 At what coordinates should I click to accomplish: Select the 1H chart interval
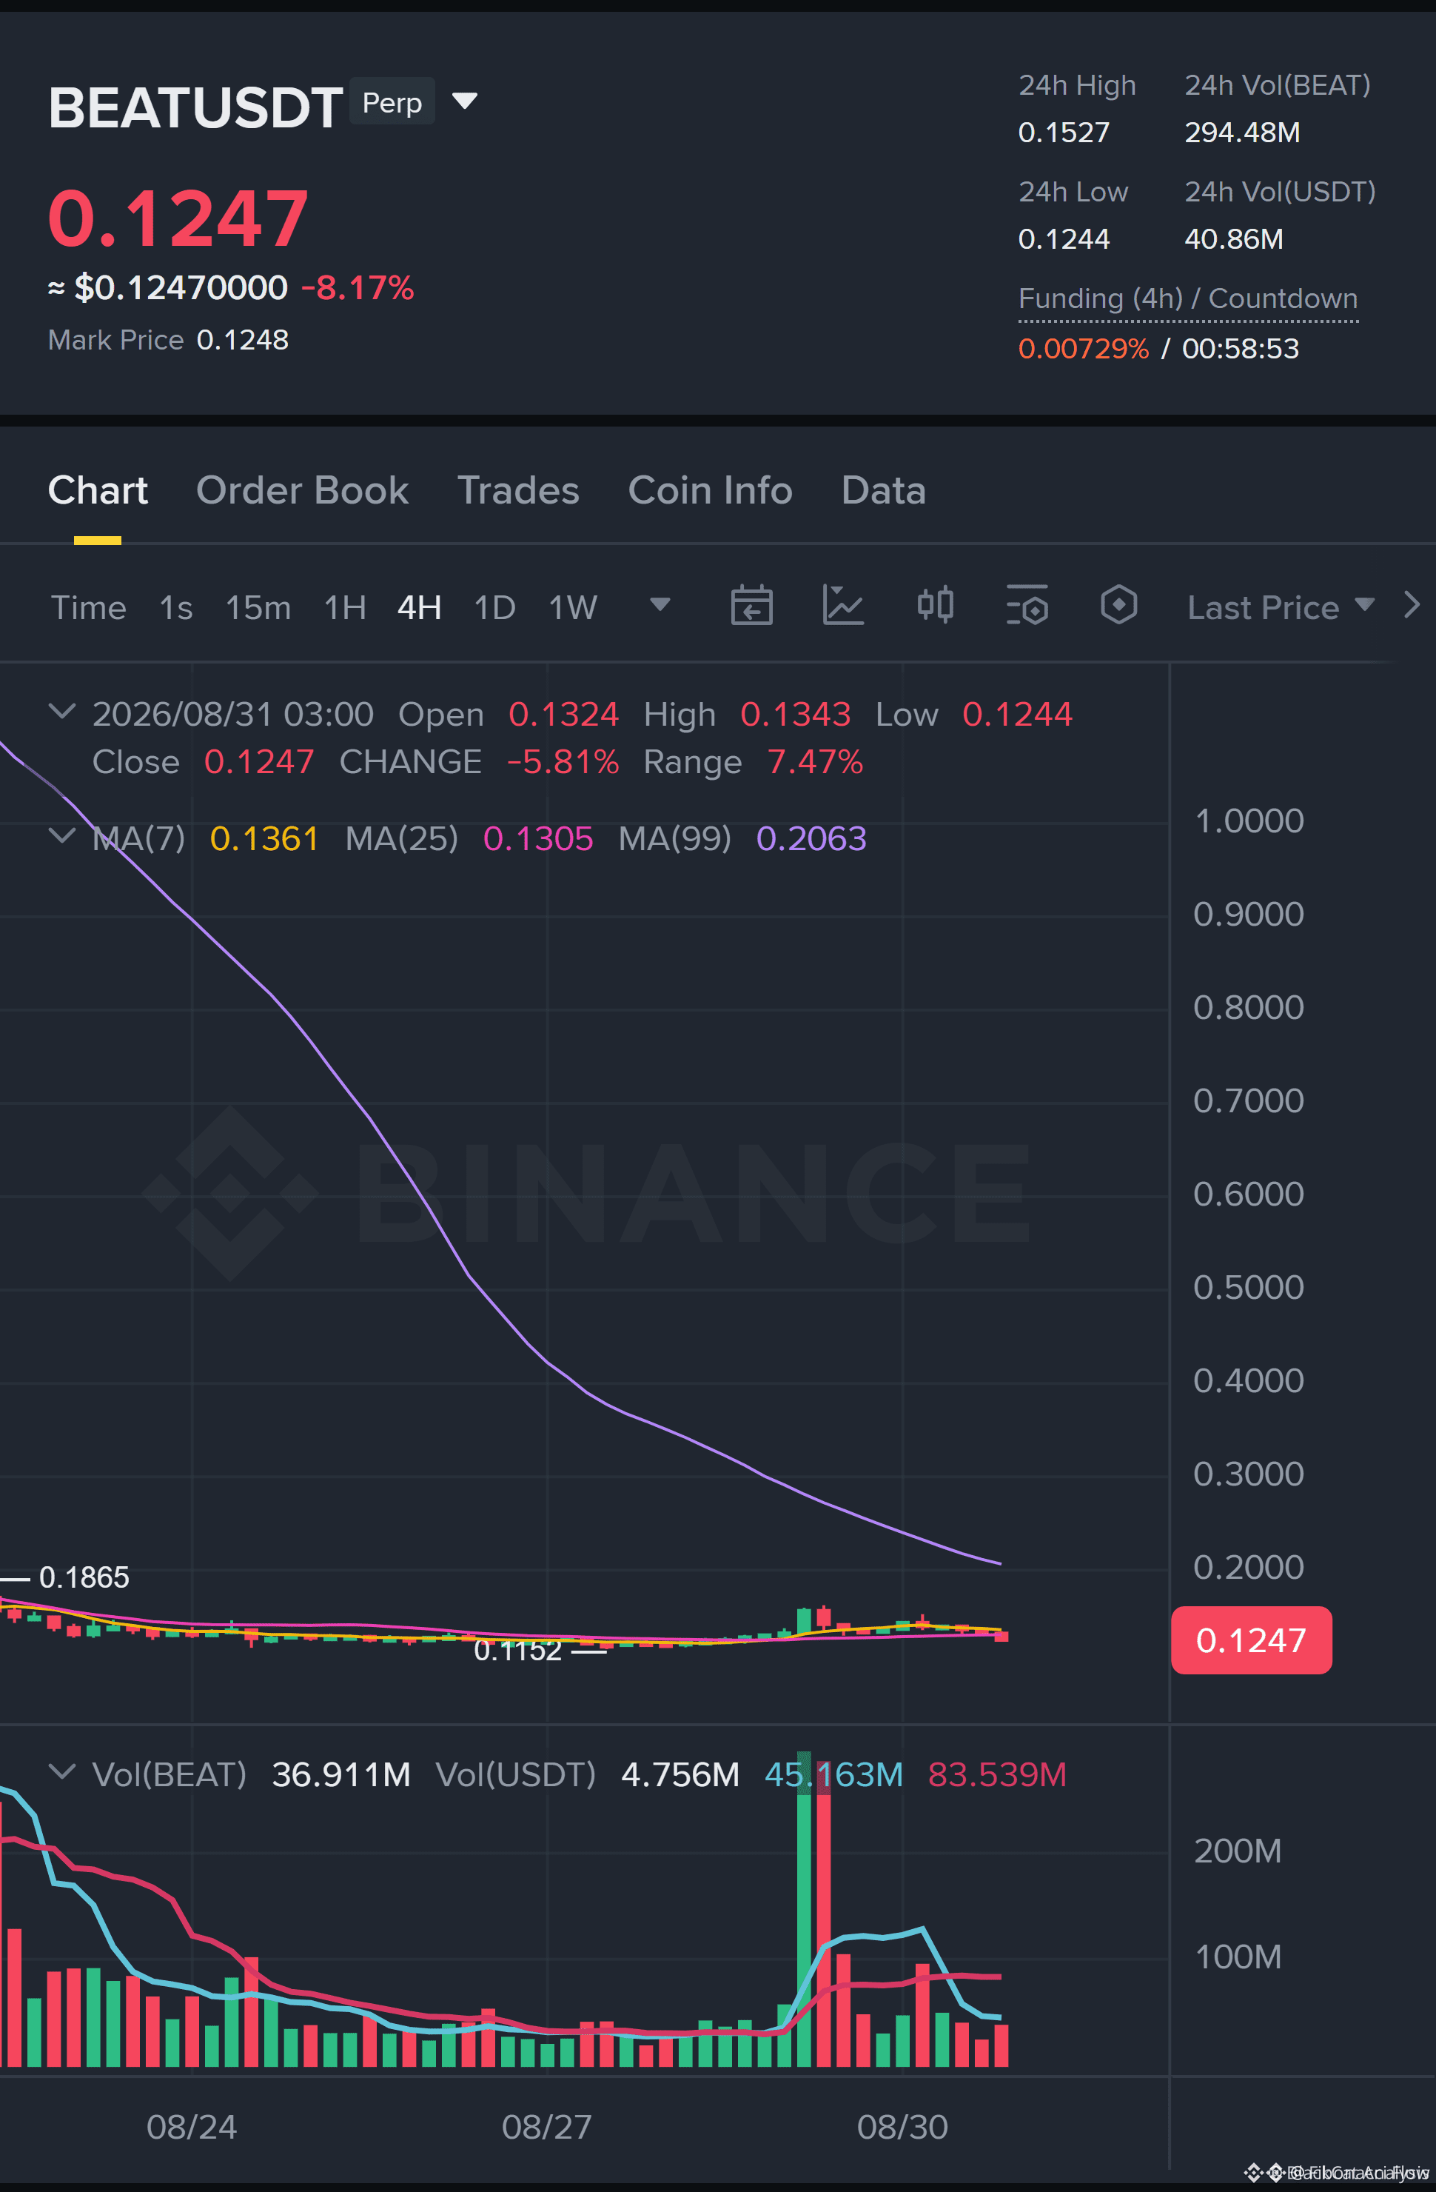345,607
